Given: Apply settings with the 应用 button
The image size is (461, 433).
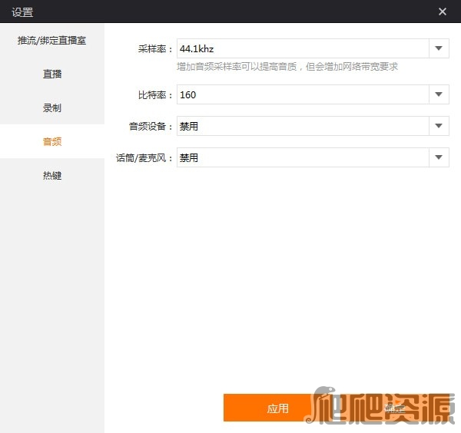Looking at the screenshot, I should click(277, 408).
